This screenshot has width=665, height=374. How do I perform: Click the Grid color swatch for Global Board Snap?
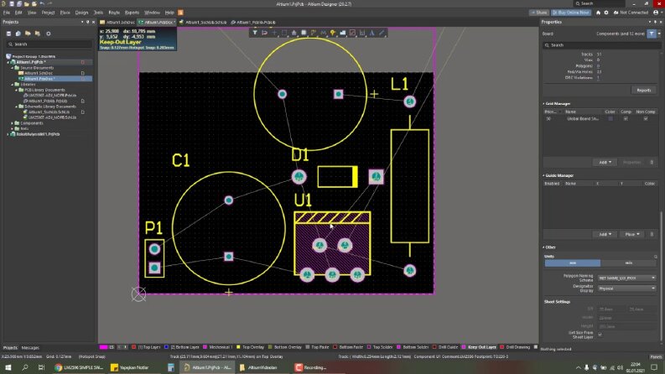(x=610, y=119)
